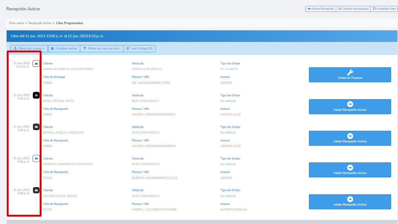This screenshot has width=398, height=224.
Task: Click Orden en Proceso button
Action: [x=350, y=75]
